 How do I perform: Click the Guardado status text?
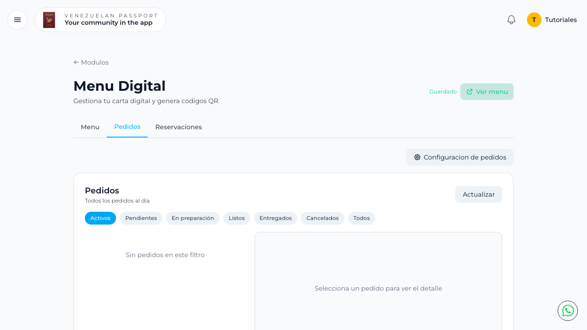tap(443, 92)
